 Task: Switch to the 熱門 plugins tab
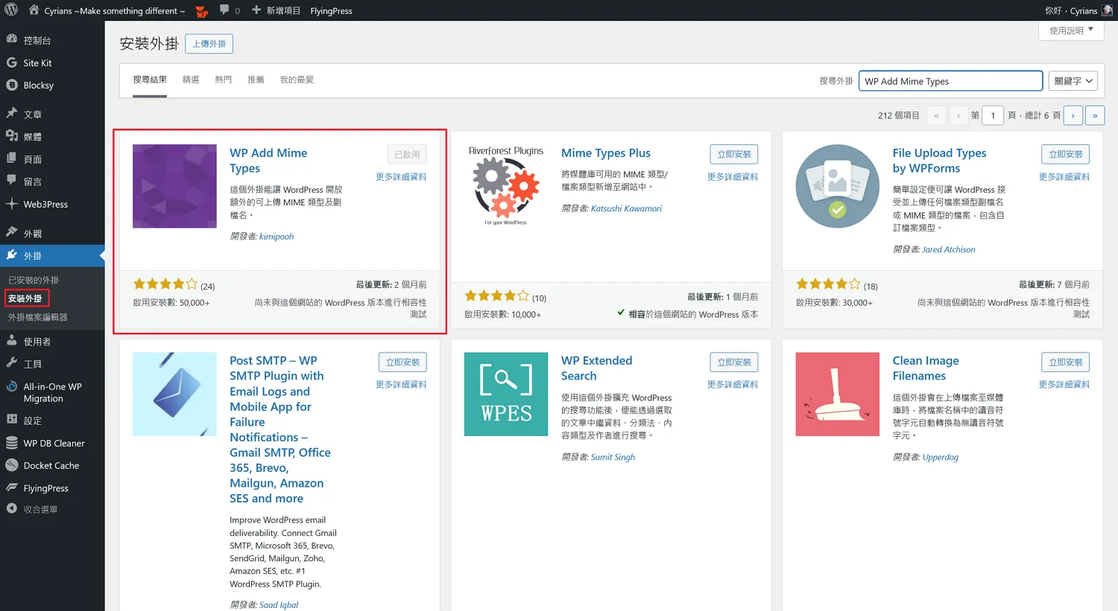(223, 79)
